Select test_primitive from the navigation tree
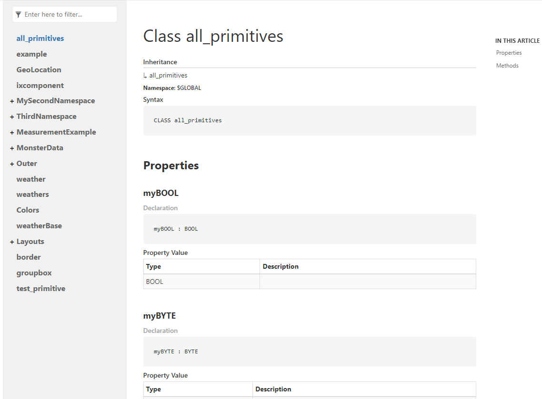Image resolution: width=542 pixels, height=399 pixels. point(41,288)
